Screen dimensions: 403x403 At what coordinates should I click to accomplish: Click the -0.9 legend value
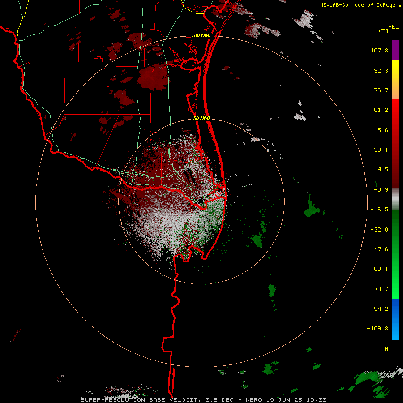[x=381, y=190]
